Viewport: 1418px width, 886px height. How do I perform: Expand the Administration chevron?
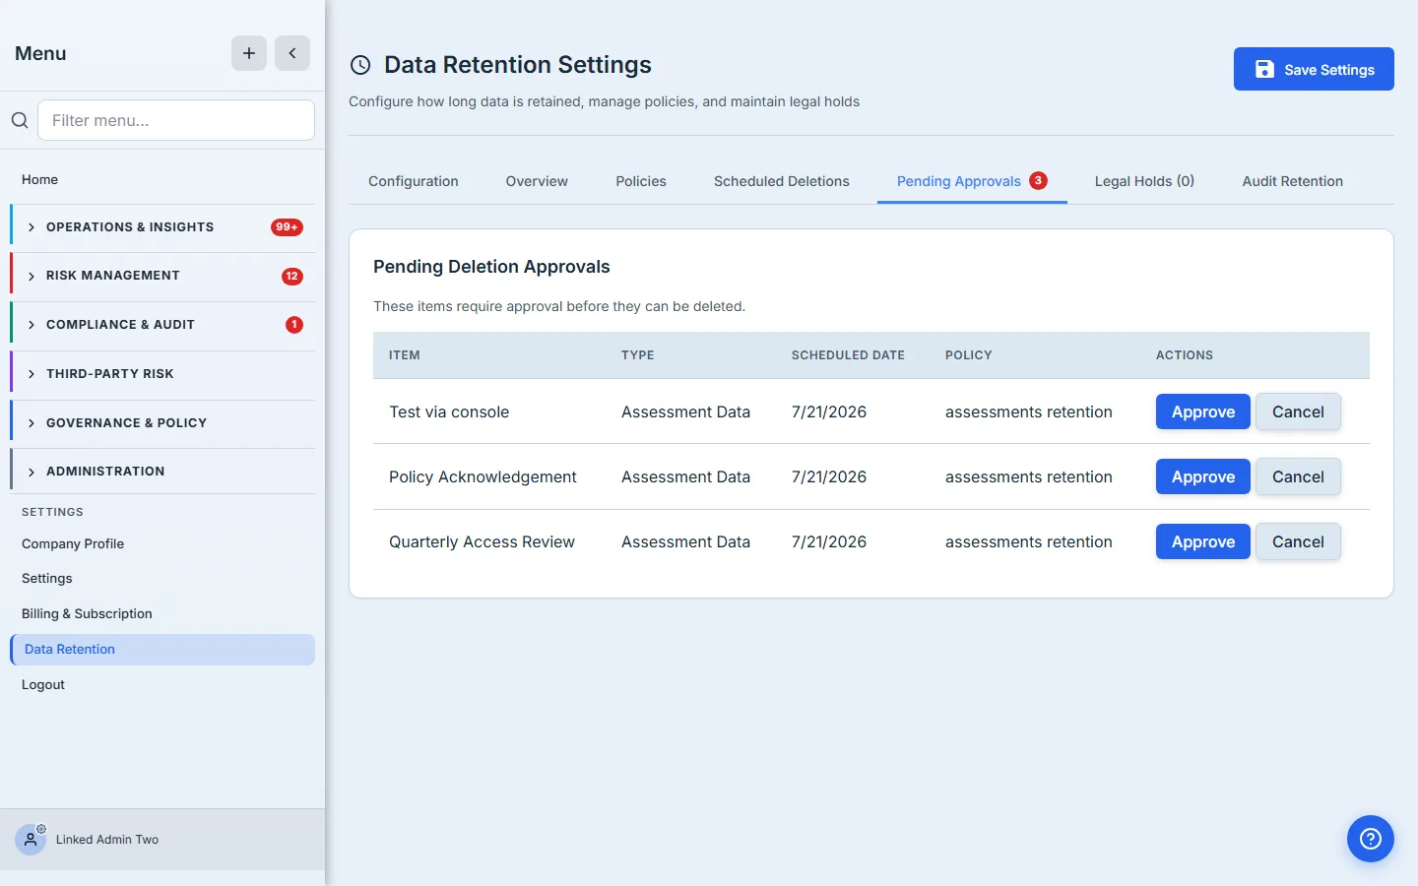(32, 473)
